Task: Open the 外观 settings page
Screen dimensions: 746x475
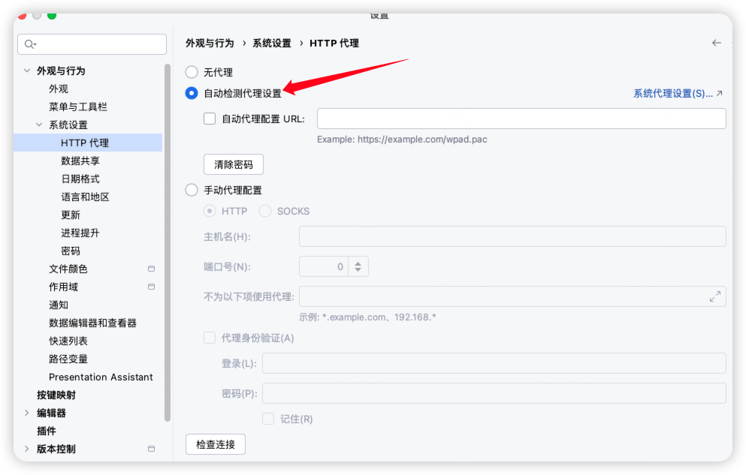Action: (x=59, y=89)
